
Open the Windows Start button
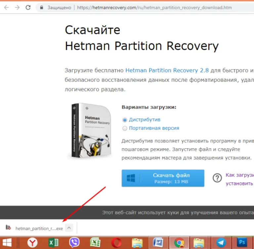(x=7, y=242)
